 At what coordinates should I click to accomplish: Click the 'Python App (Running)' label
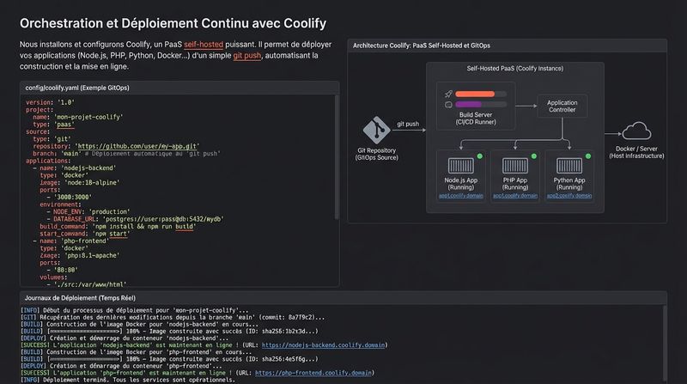[x=569, y=184]
